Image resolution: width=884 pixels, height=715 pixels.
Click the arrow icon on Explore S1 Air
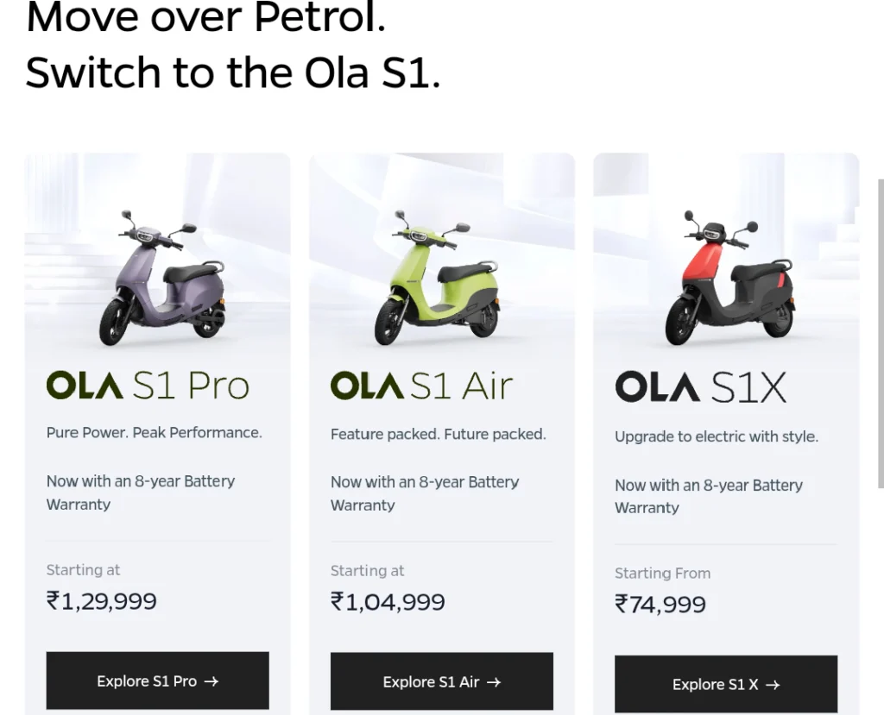(x=494, y=682)
